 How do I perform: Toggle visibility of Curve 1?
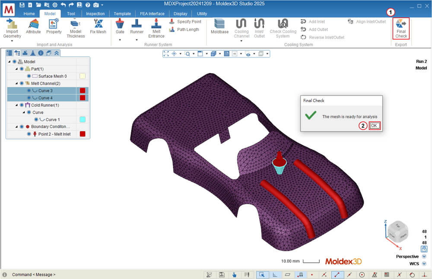[36, 120]
